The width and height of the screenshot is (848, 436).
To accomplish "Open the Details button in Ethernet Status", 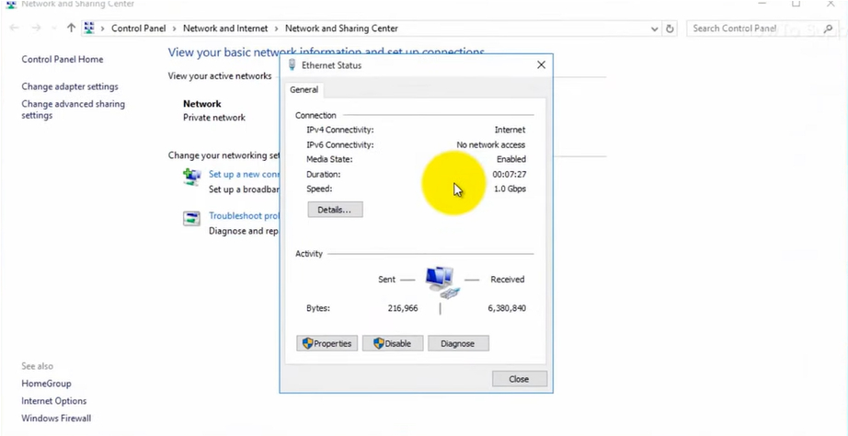I will [335, 210].
